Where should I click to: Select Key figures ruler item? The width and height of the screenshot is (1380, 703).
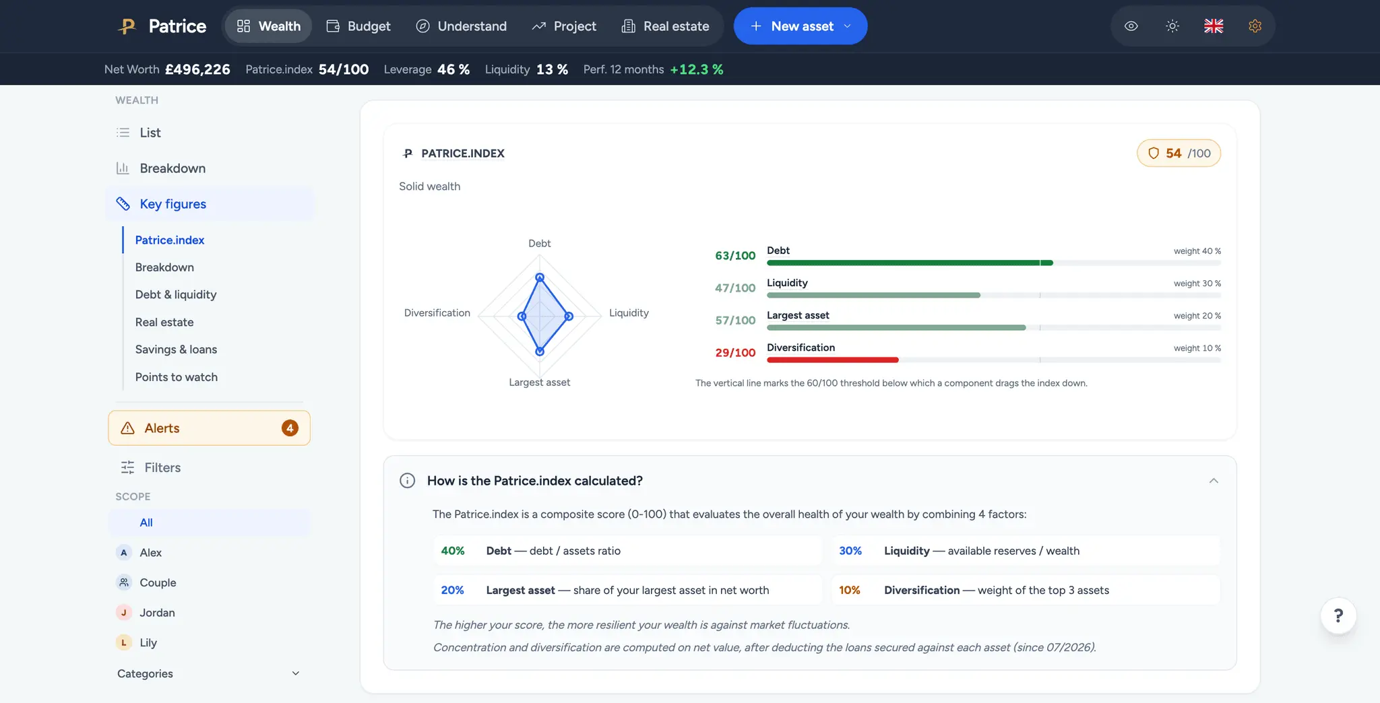(209, 204)
